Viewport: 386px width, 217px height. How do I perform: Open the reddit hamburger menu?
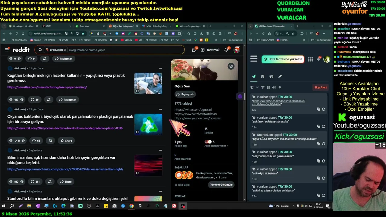tap(7, 50)
